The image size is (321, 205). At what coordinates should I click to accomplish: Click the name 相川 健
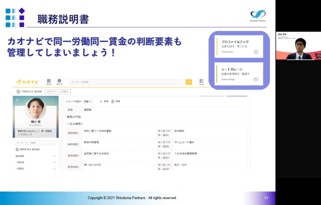tap(36, 122)
